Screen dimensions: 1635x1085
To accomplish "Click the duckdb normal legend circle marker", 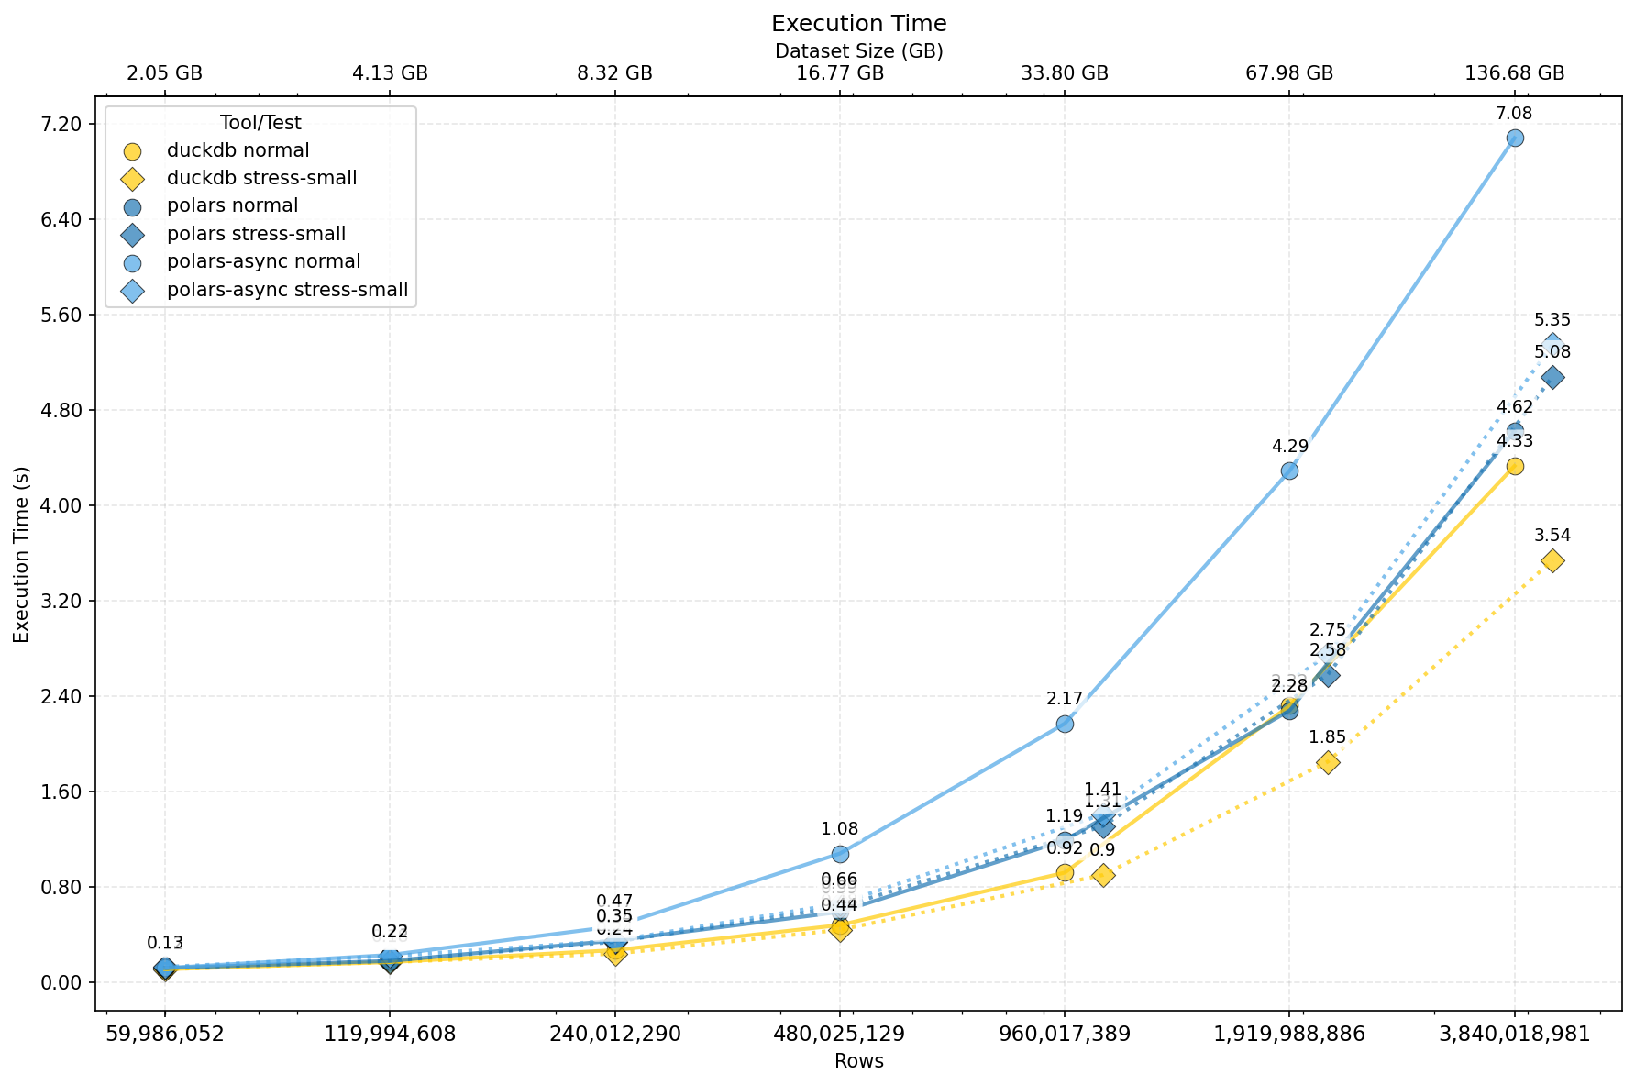I will tap(132, 151).
